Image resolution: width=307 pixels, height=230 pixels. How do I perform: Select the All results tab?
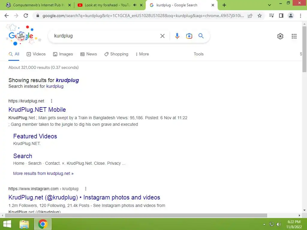point(14,54)
